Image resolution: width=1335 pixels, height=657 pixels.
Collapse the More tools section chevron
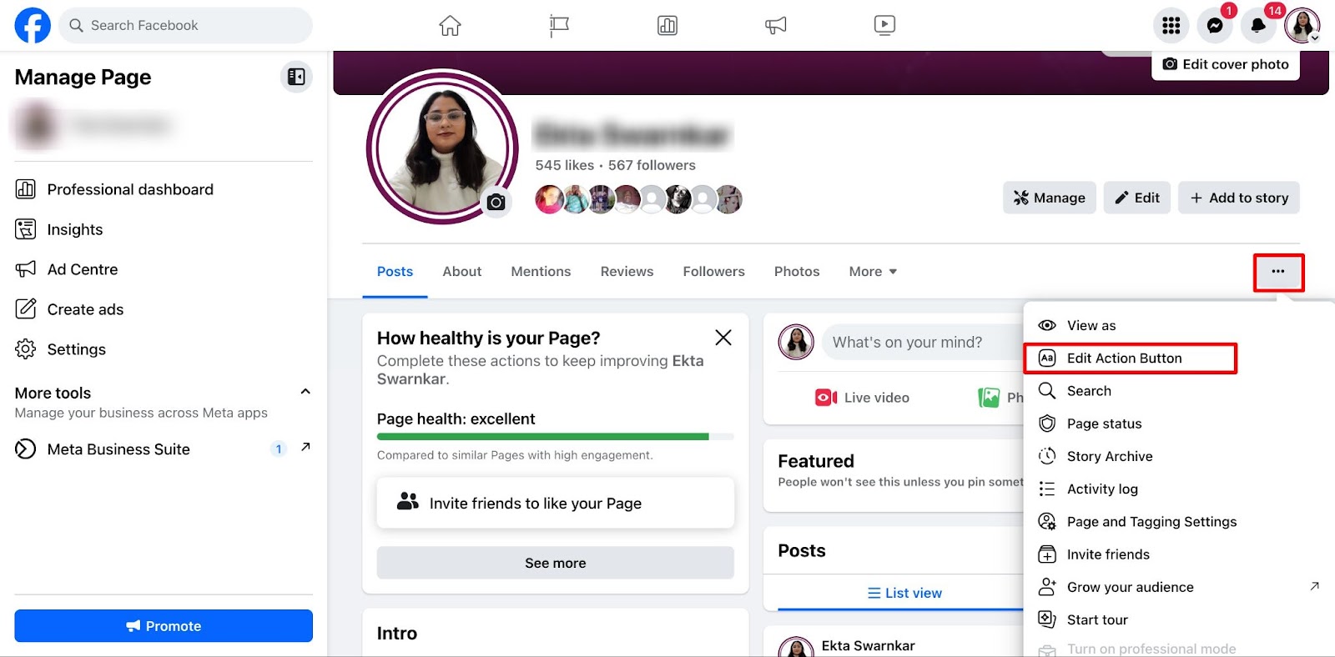(x=305, y=392)
